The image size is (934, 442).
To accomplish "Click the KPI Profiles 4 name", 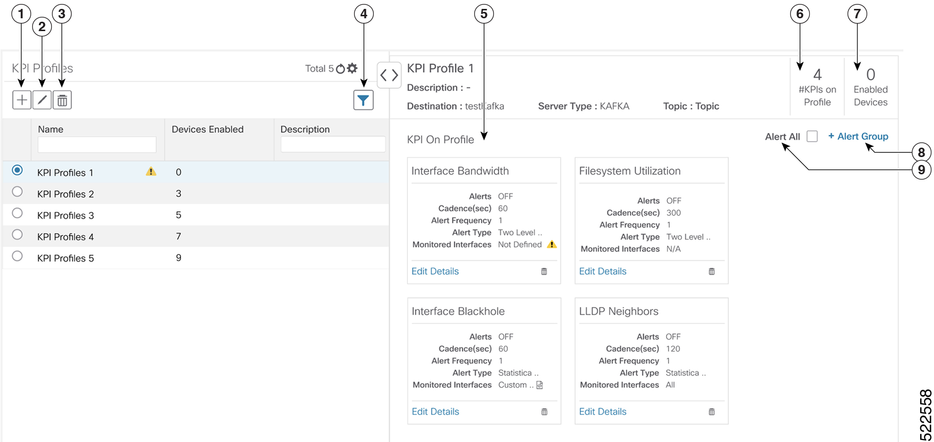I will [65, 237].
